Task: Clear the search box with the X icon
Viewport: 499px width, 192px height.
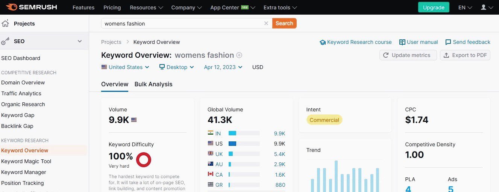Action: [x=266, y=23]
